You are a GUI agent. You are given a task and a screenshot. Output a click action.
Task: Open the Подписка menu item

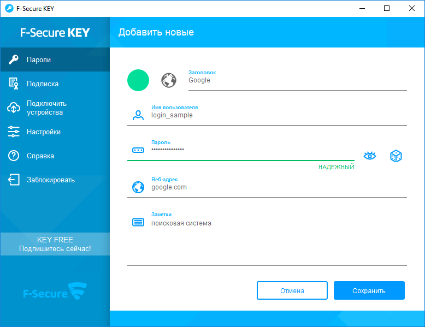pyautogui.click(x=55, y=84)
